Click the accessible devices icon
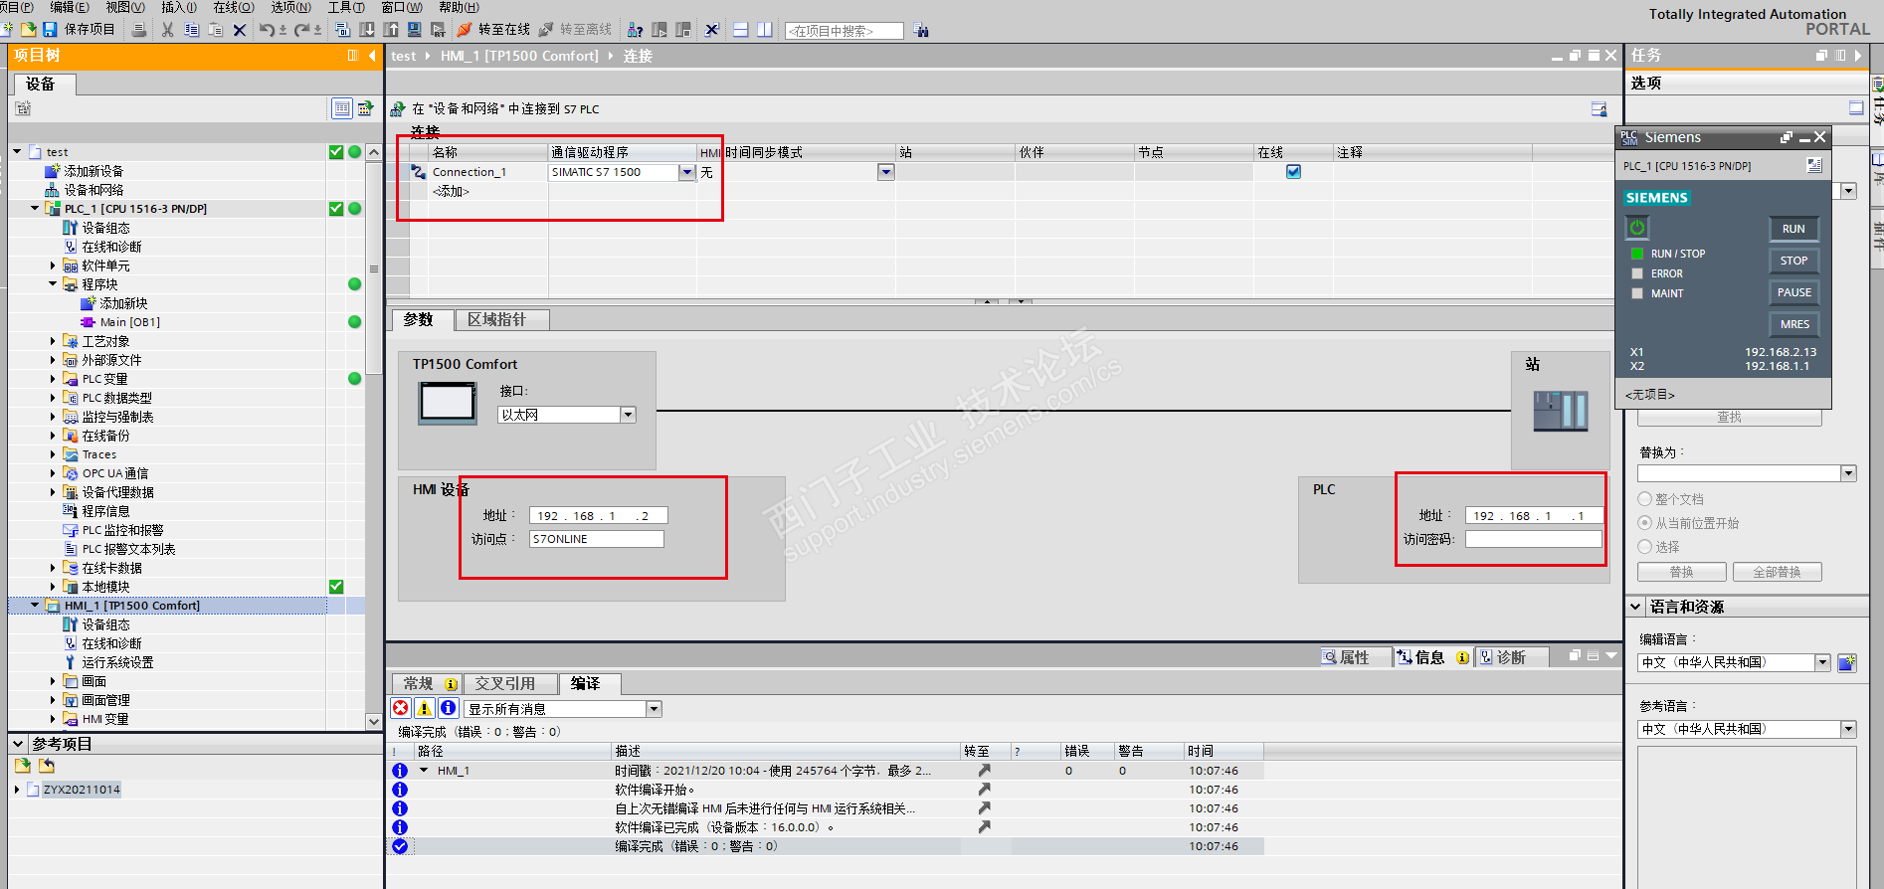 point(636,30)
